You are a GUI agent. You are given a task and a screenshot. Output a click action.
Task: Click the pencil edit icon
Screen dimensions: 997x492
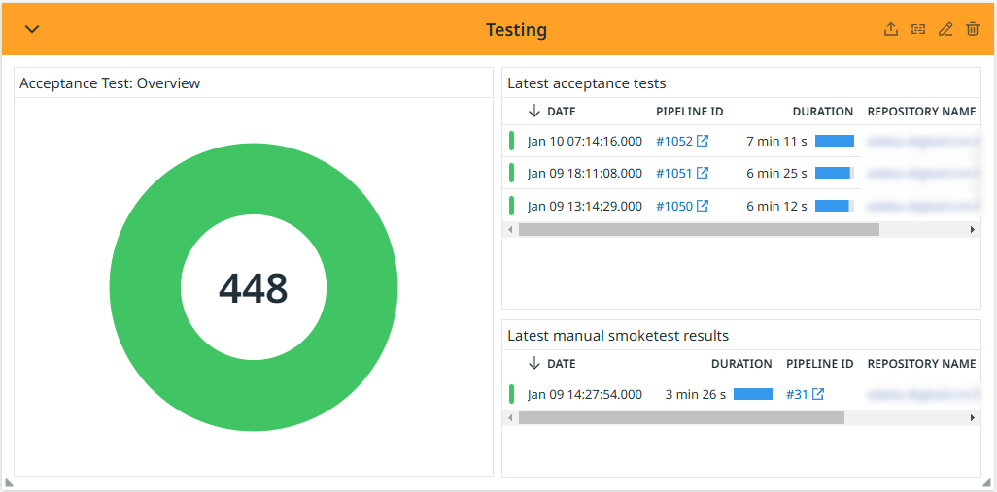coord(945,30)
